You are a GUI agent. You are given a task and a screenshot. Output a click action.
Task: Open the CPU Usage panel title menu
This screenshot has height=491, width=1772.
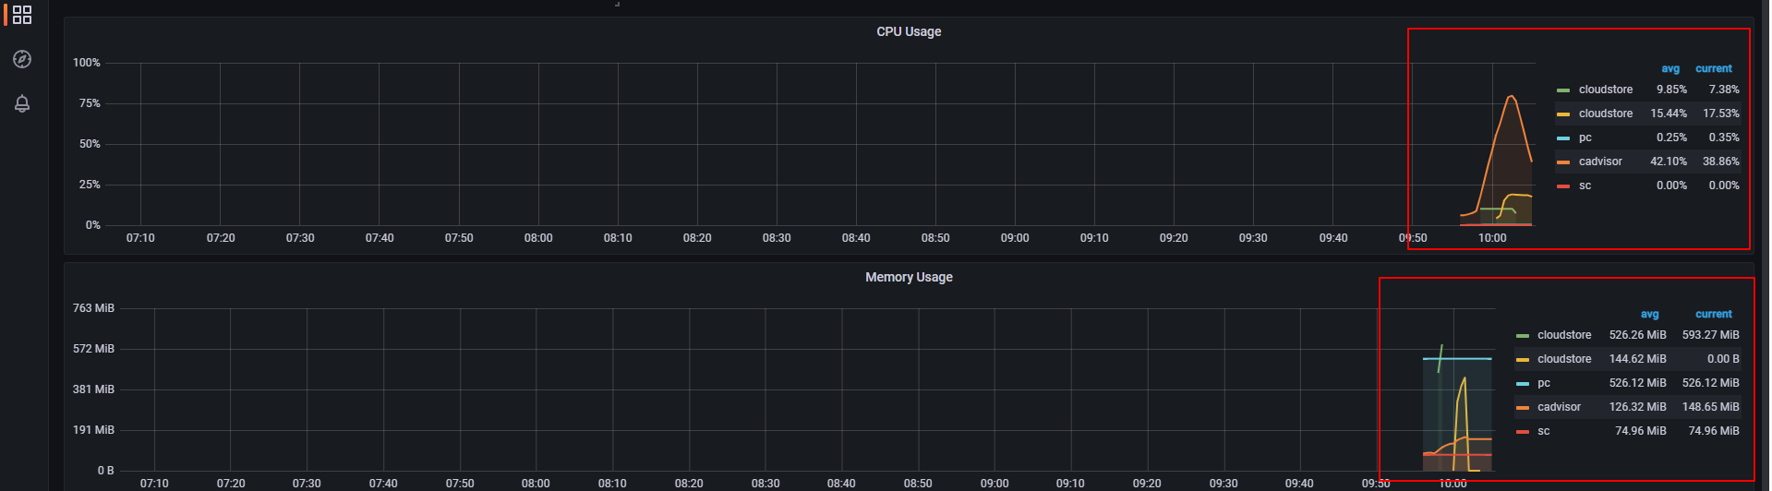point(909,31)
